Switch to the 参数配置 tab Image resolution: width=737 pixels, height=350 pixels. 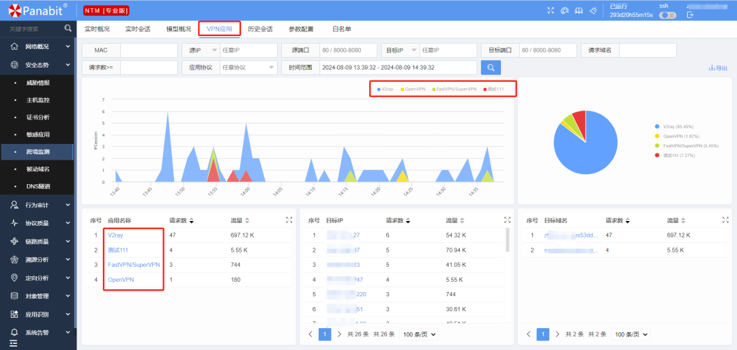302,29
